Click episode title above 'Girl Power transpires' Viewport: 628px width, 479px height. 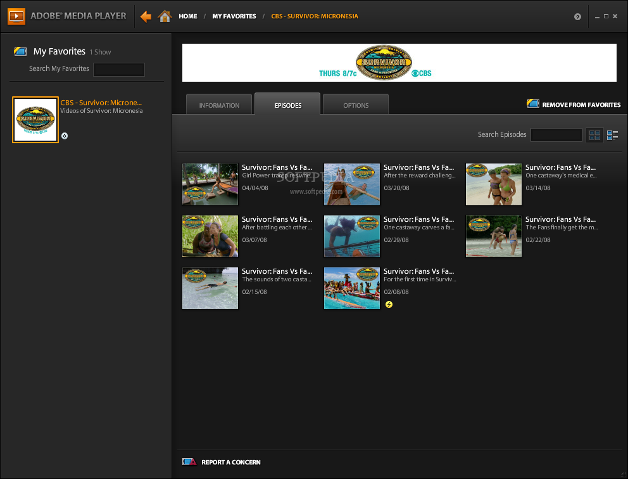277,167
